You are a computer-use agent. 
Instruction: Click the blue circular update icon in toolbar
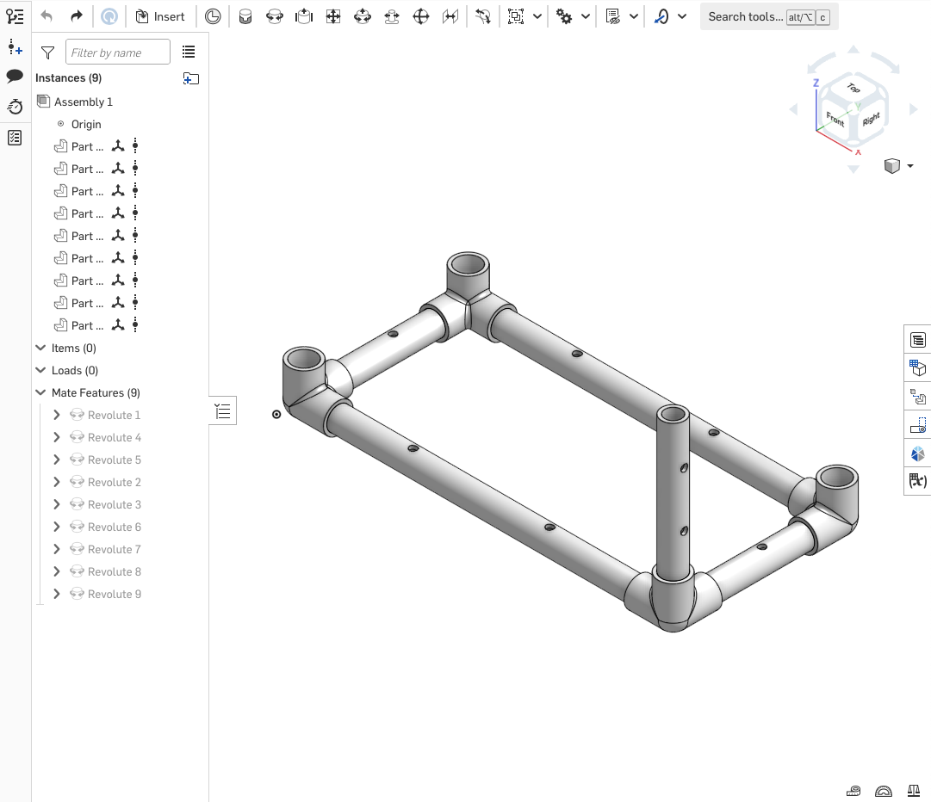pos(109,16)
